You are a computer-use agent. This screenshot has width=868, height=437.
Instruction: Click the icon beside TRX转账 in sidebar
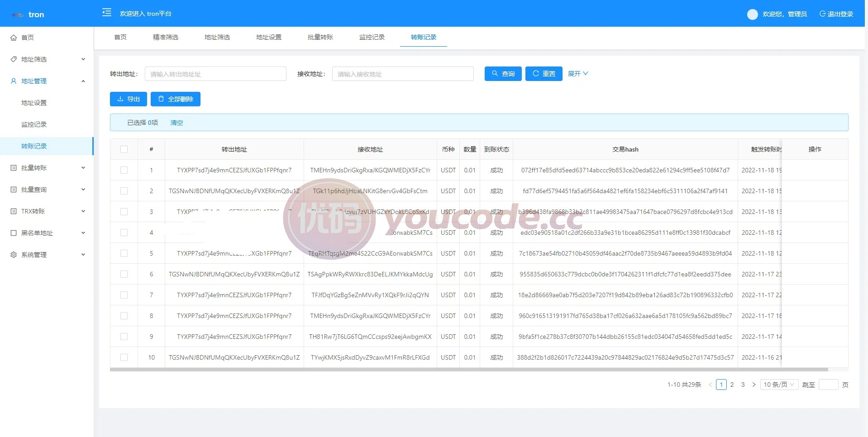[14, 211]
